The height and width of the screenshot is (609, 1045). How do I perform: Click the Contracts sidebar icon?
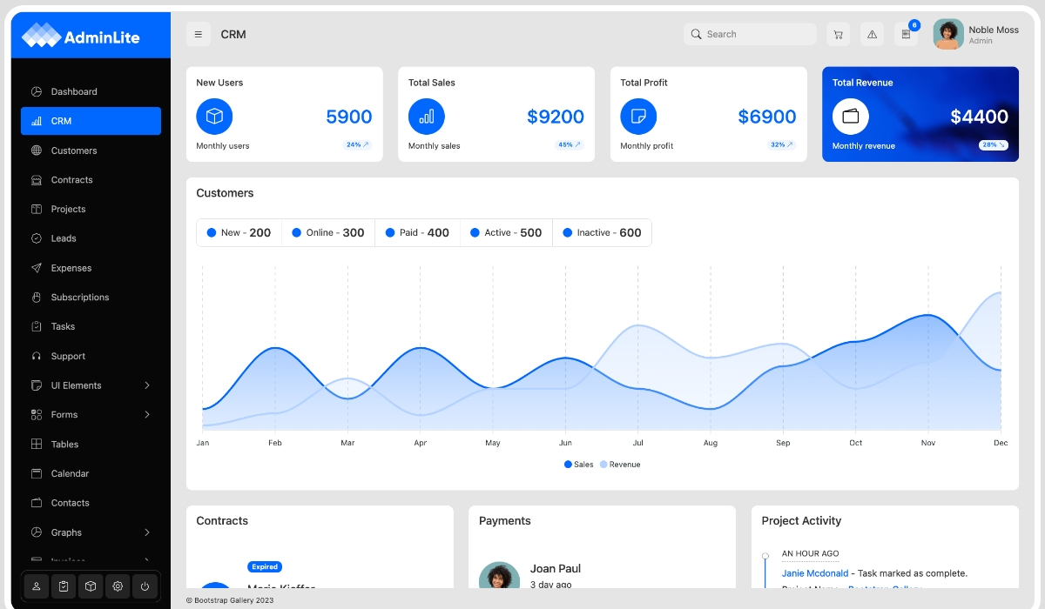click(37, 180)
